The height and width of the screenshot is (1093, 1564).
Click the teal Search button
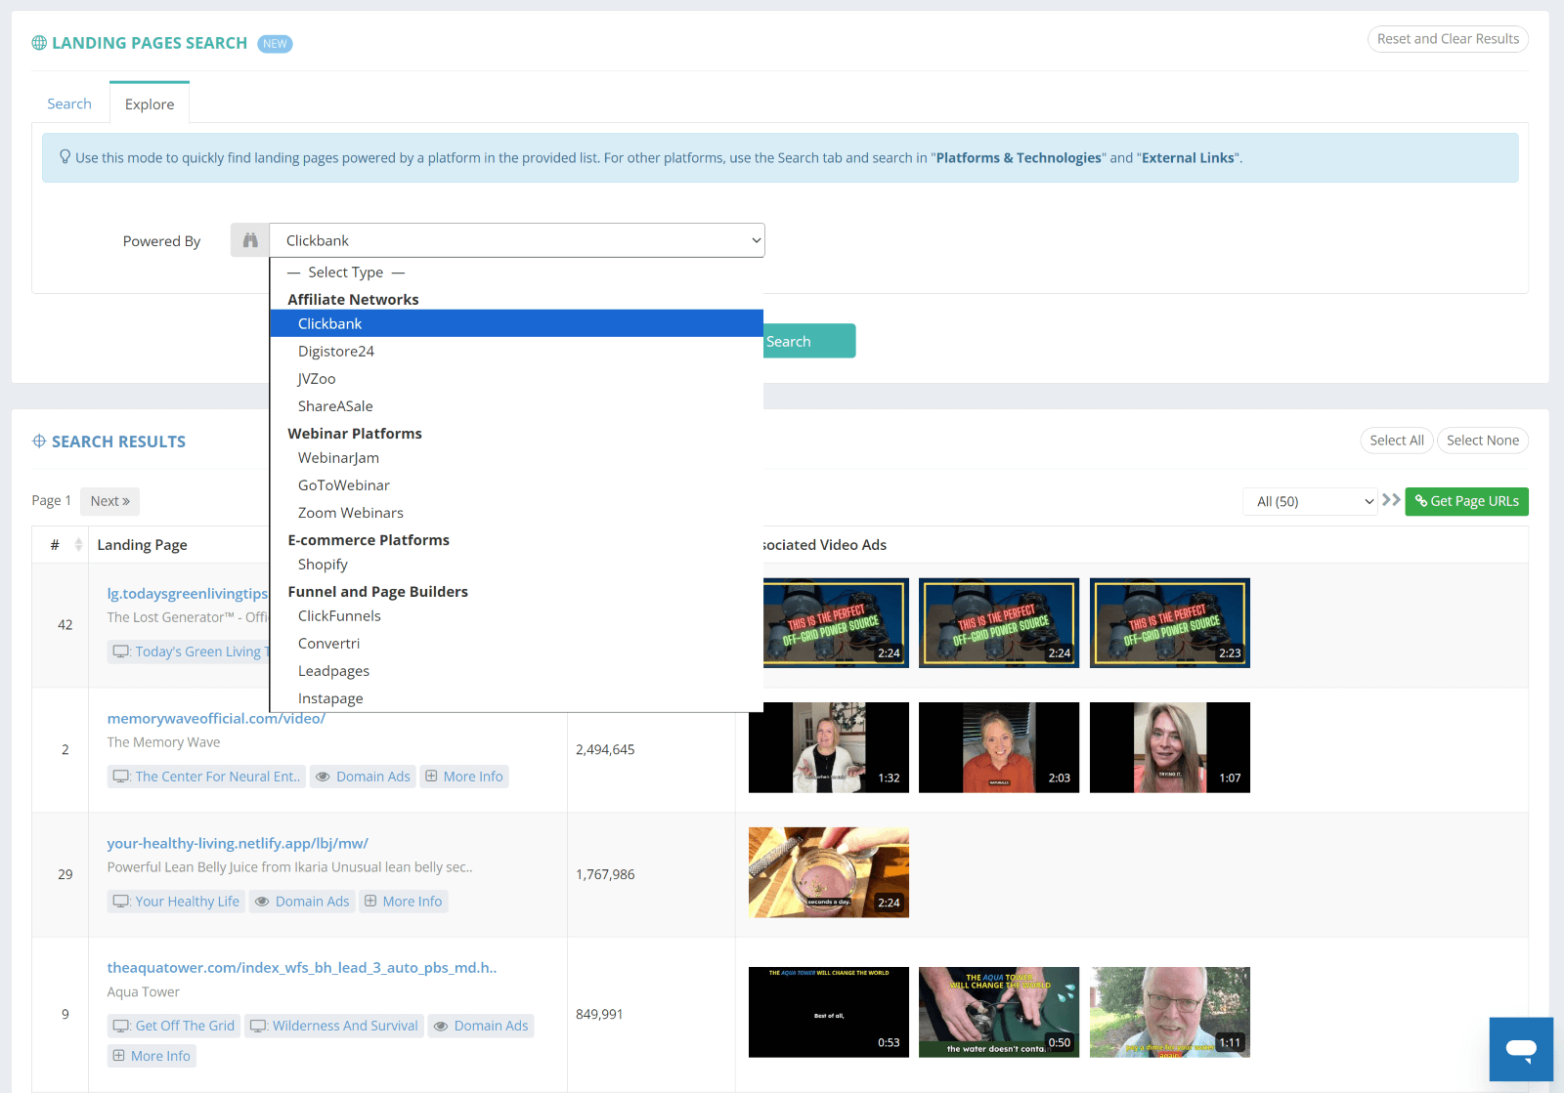tap(808, 341)
